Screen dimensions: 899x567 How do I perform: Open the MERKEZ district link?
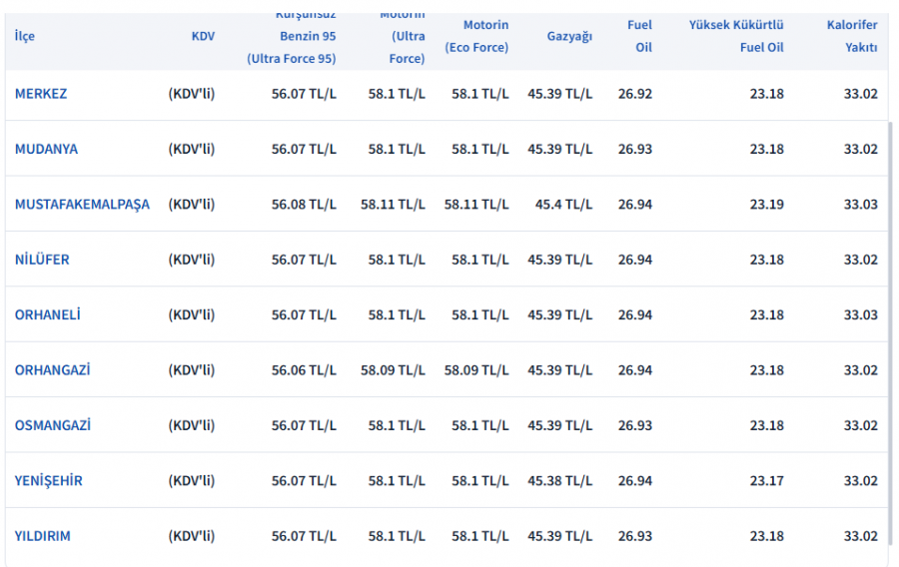pos(41,94)
